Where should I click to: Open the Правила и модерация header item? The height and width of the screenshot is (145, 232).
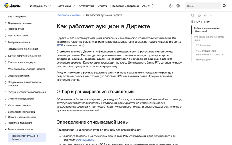point(124,6)
